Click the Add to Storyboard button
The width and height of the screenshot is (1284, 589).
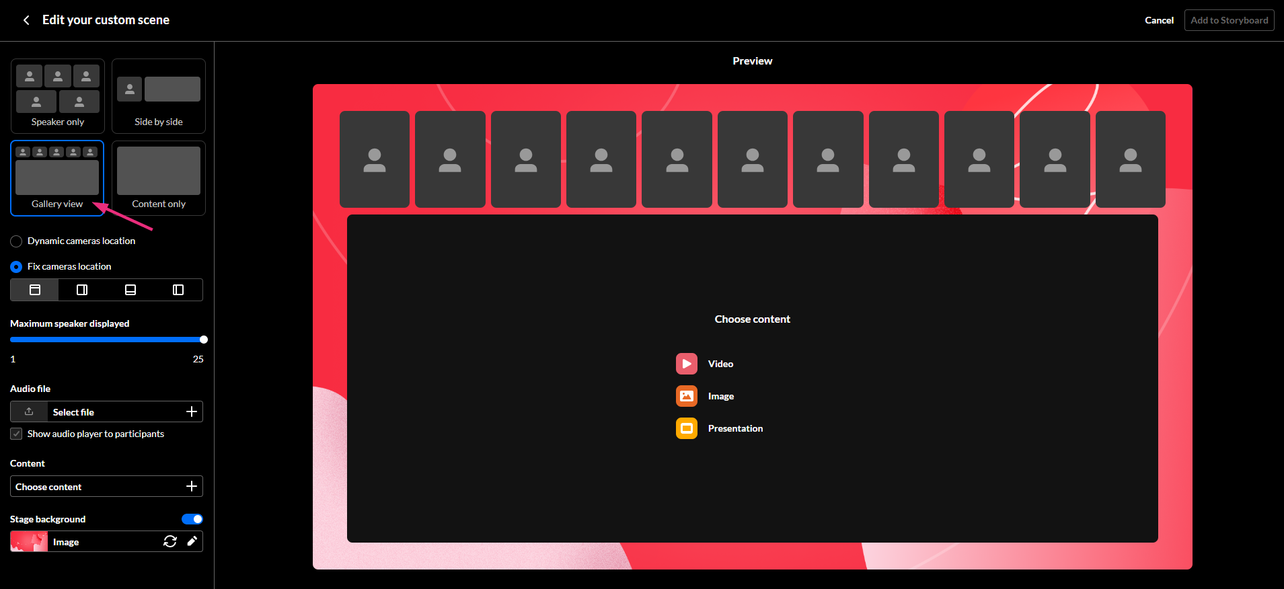point(1229,20)
